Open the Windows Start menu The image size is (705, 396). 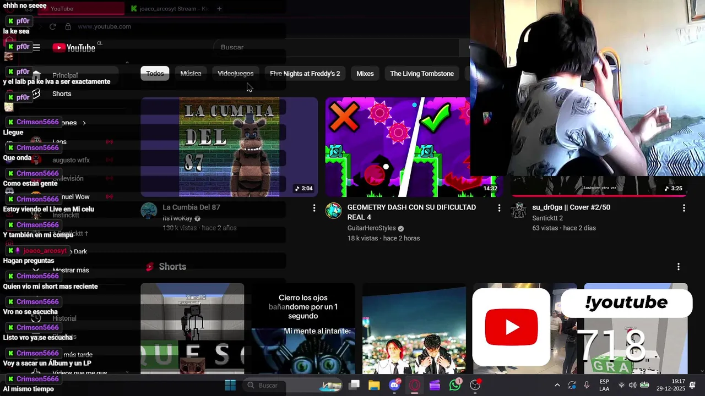point(230,385)
